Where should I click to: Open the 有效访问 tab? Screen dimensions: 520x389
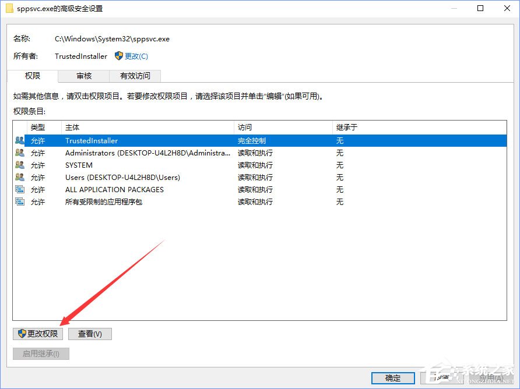(135, 76)
